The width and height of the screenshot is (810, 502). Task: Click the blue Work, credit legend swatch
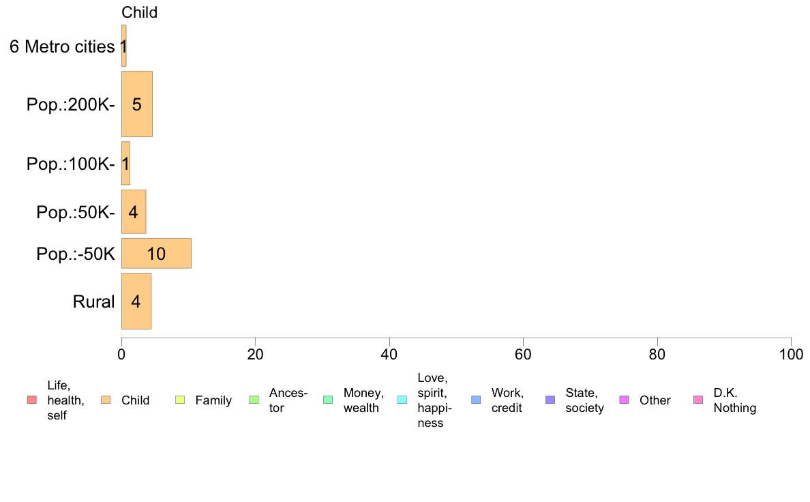(477, 400)
